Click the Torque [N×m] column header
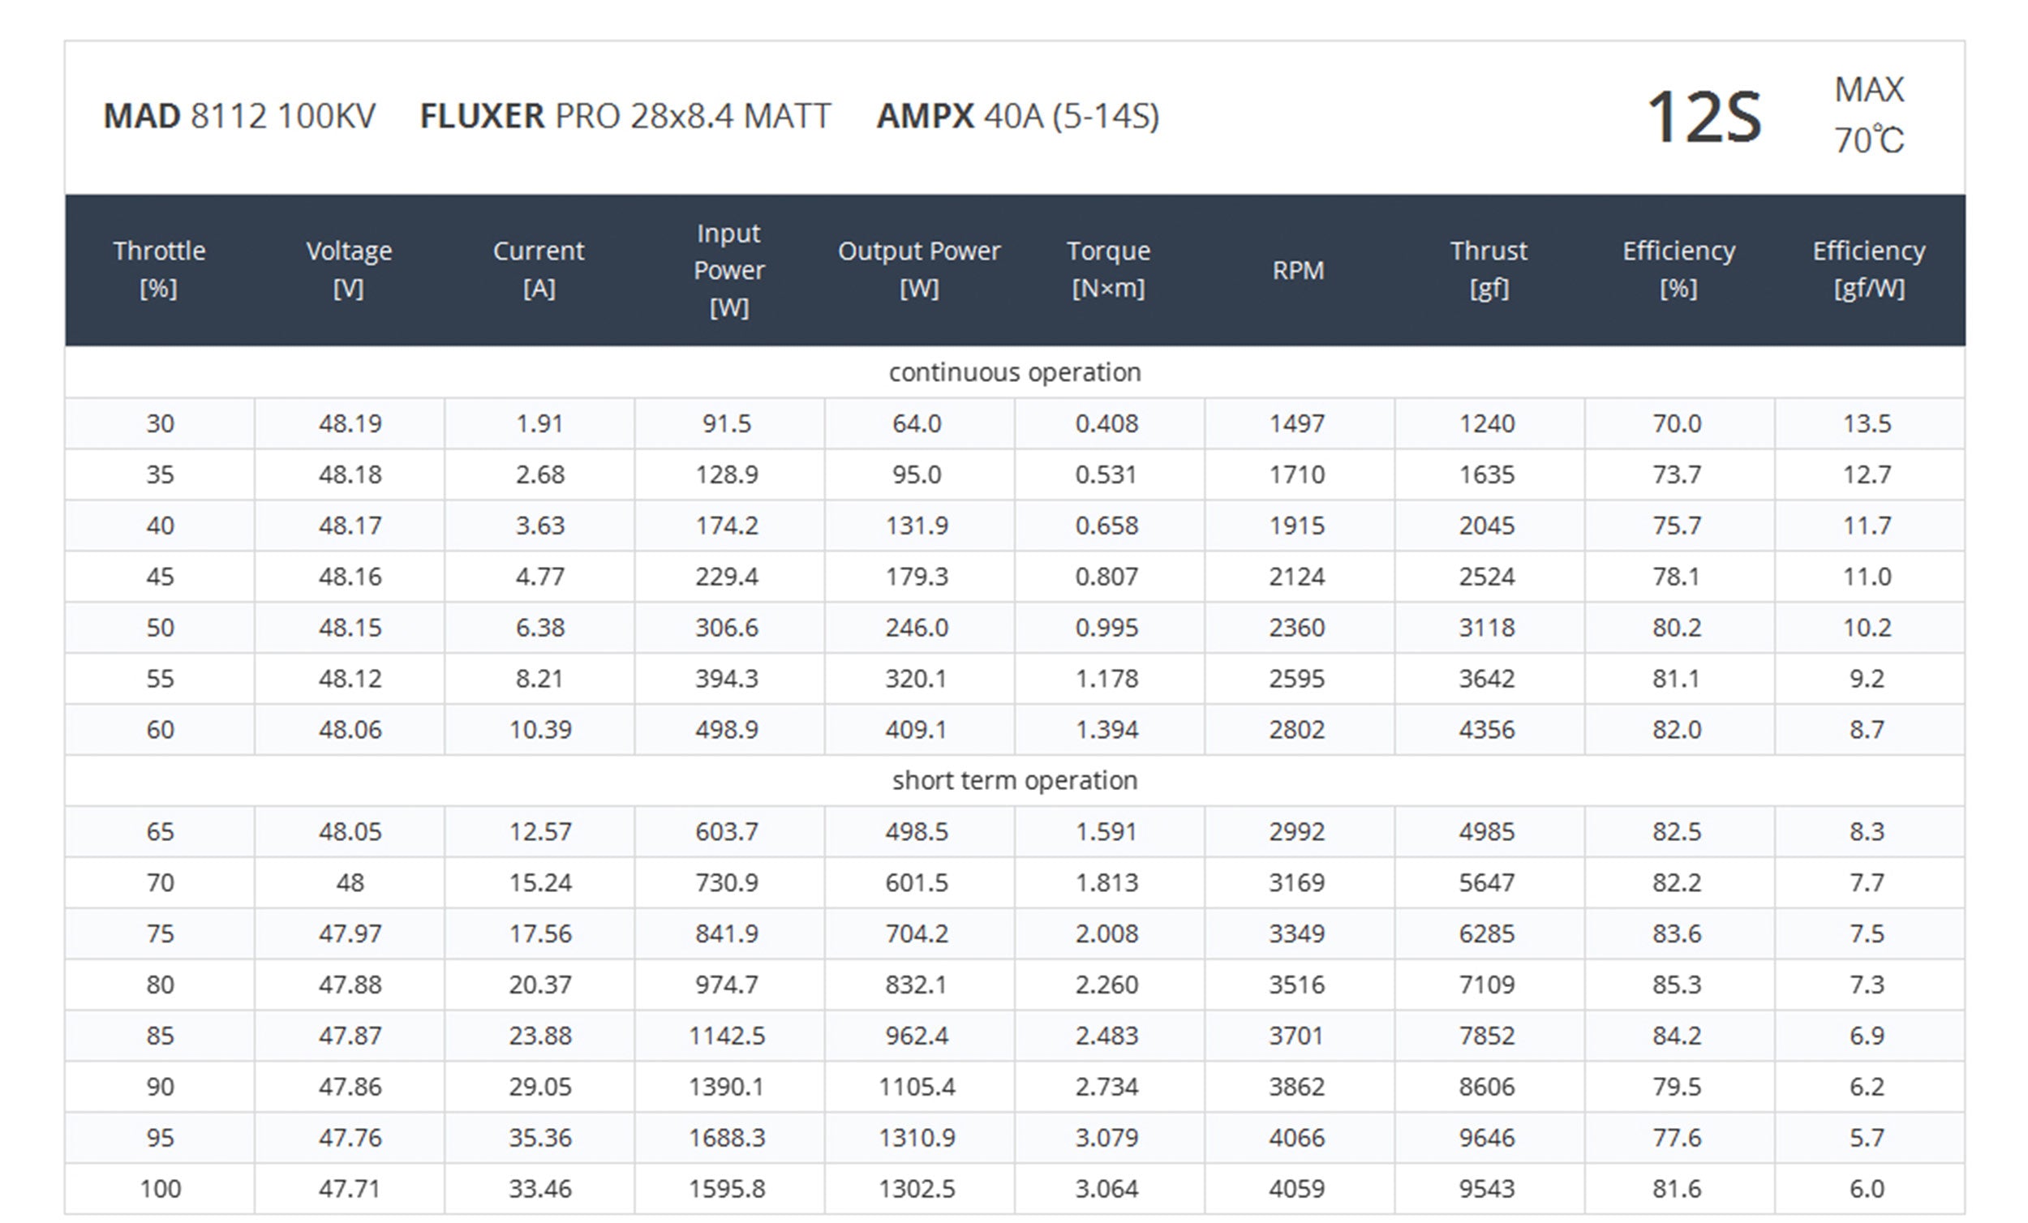Image resolution: width=2028 pixels, height=1223 pixels. (x=1108, y=269)
